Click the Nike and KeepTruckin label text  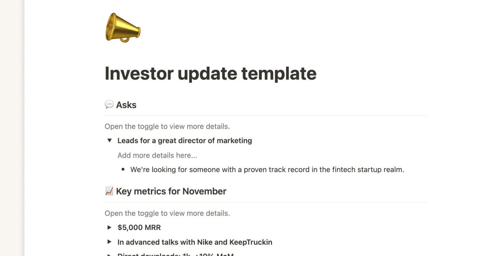pyautogui.click(x=194, y=242)
